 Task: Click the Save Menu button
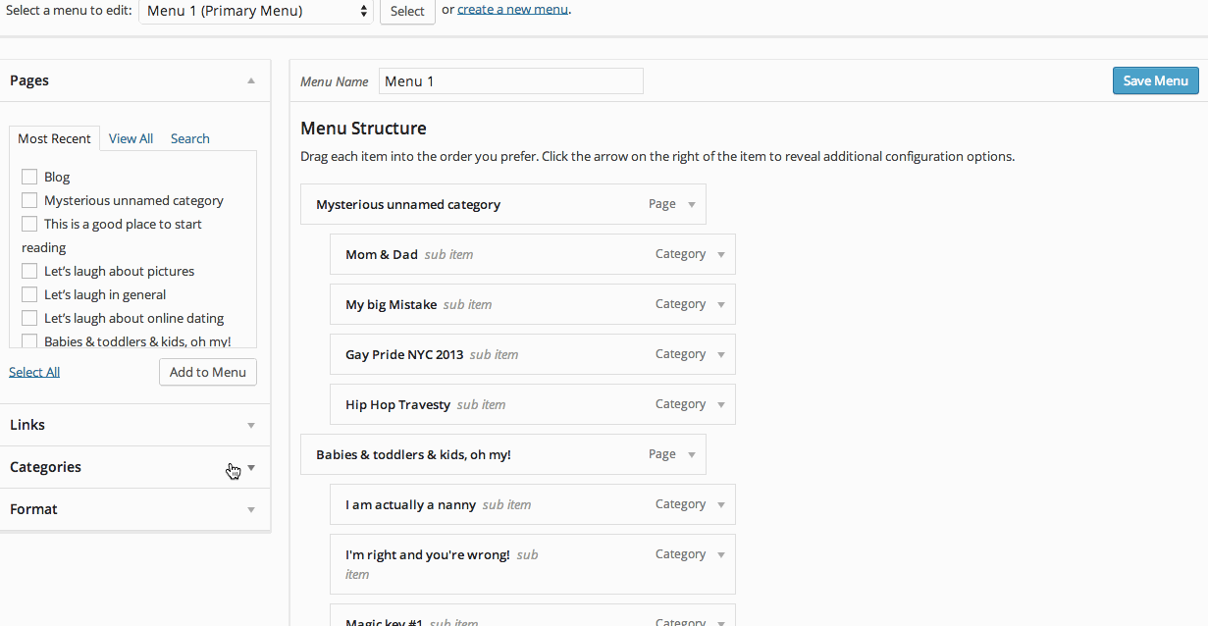pos(1155,80)
